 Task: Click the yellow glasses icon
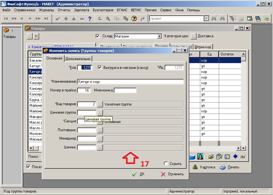(243, 157)
